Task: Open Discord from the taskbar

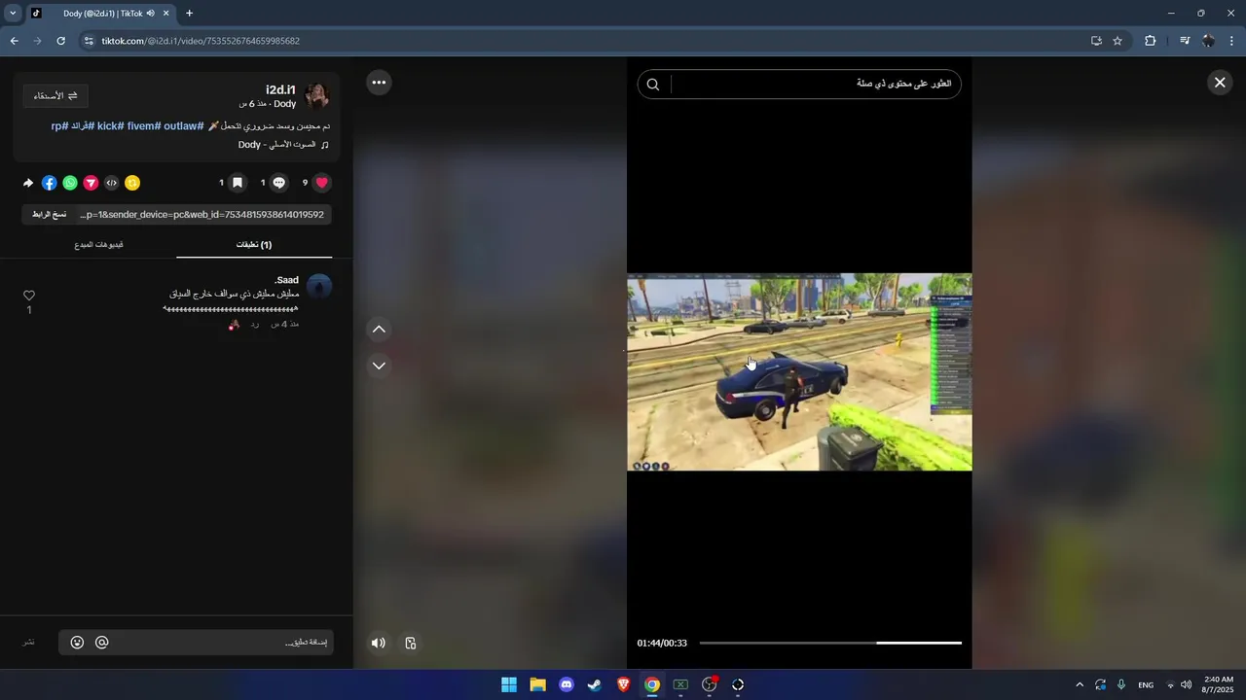Action: pos(567,684)
